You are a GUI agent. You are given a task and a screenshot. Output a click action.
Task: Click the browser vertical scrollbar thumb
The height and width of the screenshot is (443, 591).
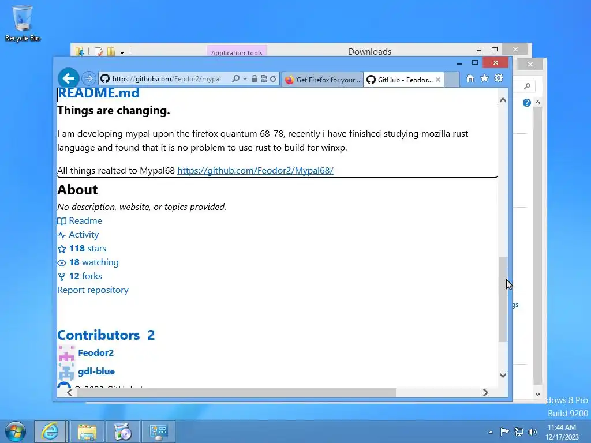tap(503, 299)
